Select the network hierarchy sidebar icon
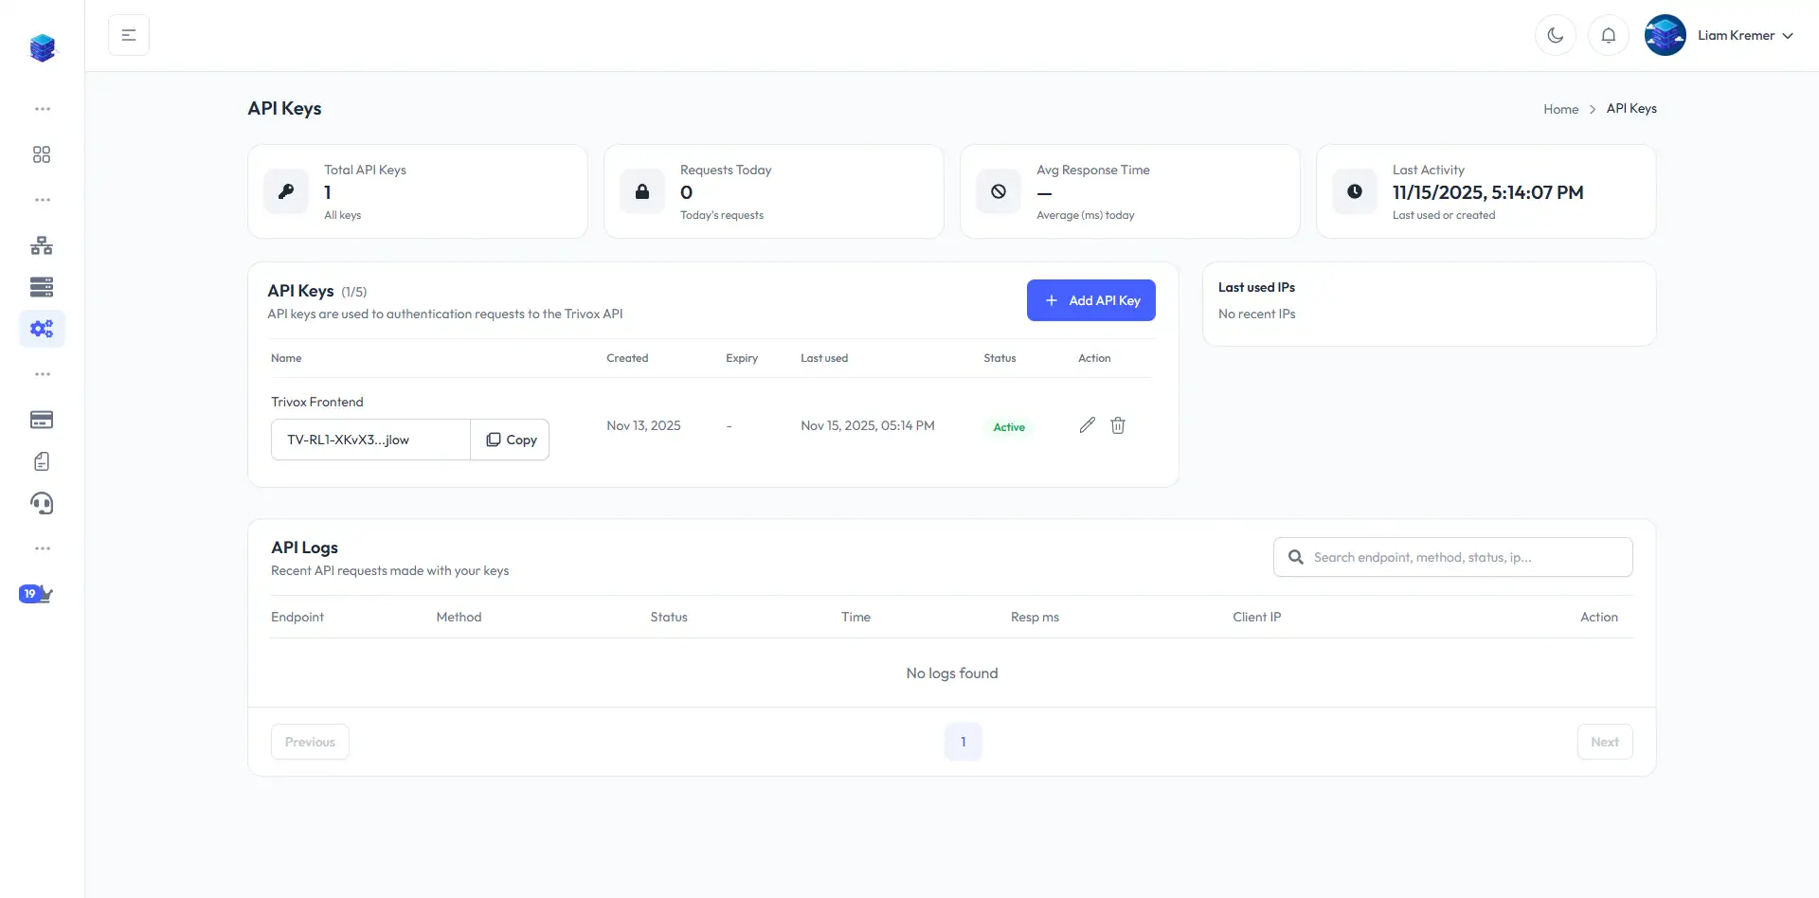This screenshot has width=1819, height=898. click(x=42, y=245)
